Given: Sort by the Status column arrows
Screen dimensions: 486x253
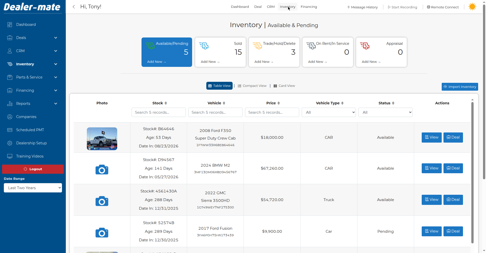Looking at the screenshot, I should click(393, 103).
